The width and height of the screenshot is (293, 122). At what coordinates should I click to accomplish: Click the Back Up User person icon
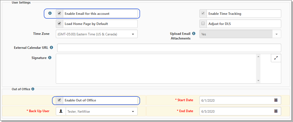tap(61, 111)
